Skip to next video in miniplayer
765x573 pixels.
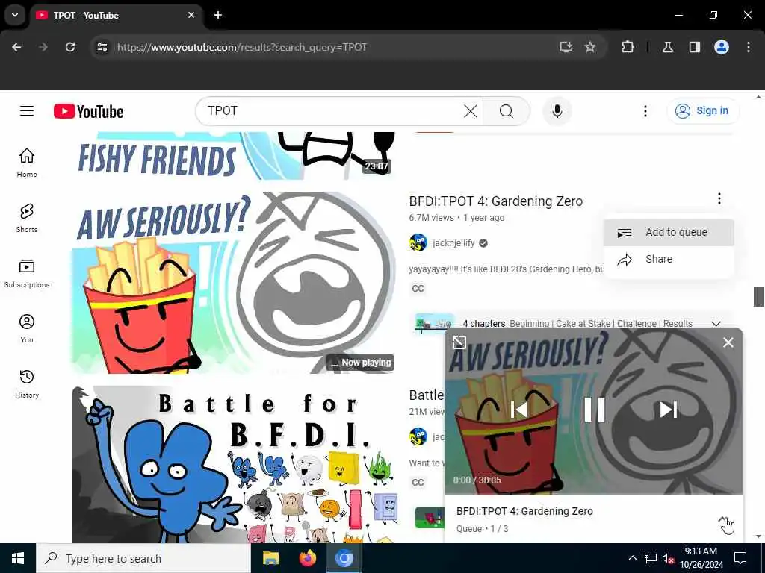pos(669,410)
